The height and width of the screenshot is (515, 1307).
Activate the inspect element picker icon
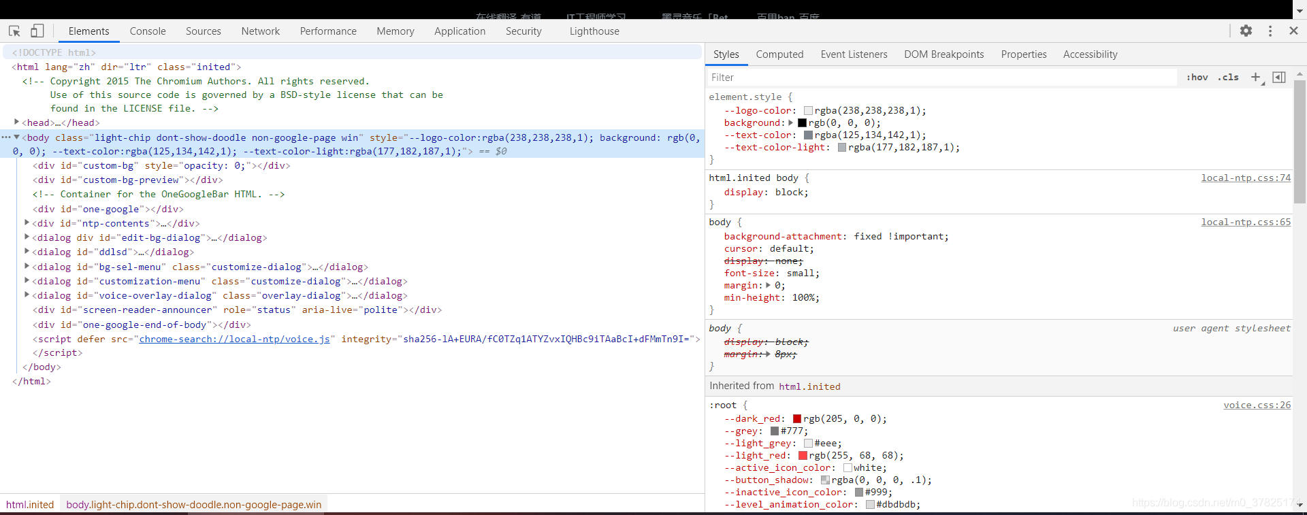coord(14,31)
